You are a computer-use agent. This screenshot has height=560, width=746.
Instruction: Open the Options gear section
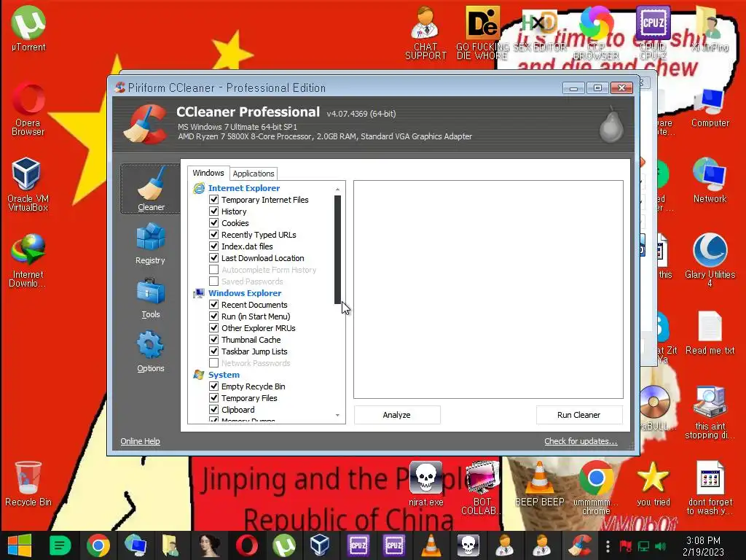pyautogui.click(x=150, y=352)
